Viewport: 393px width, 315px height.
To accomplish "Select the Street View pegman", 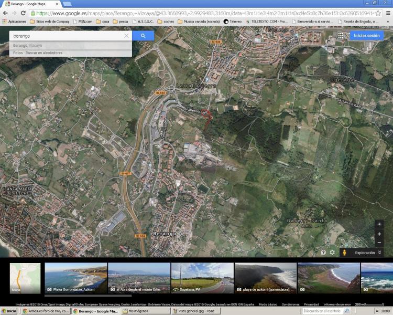I will point(344,253).
